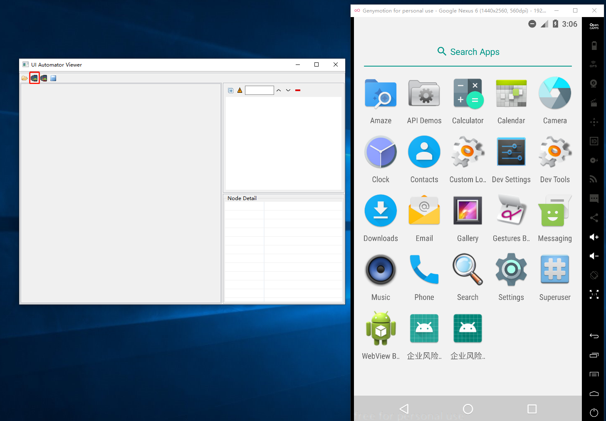Screen dimensions: 606x421
Task: Tap the Android Home circle button
Action: [468, 409]
